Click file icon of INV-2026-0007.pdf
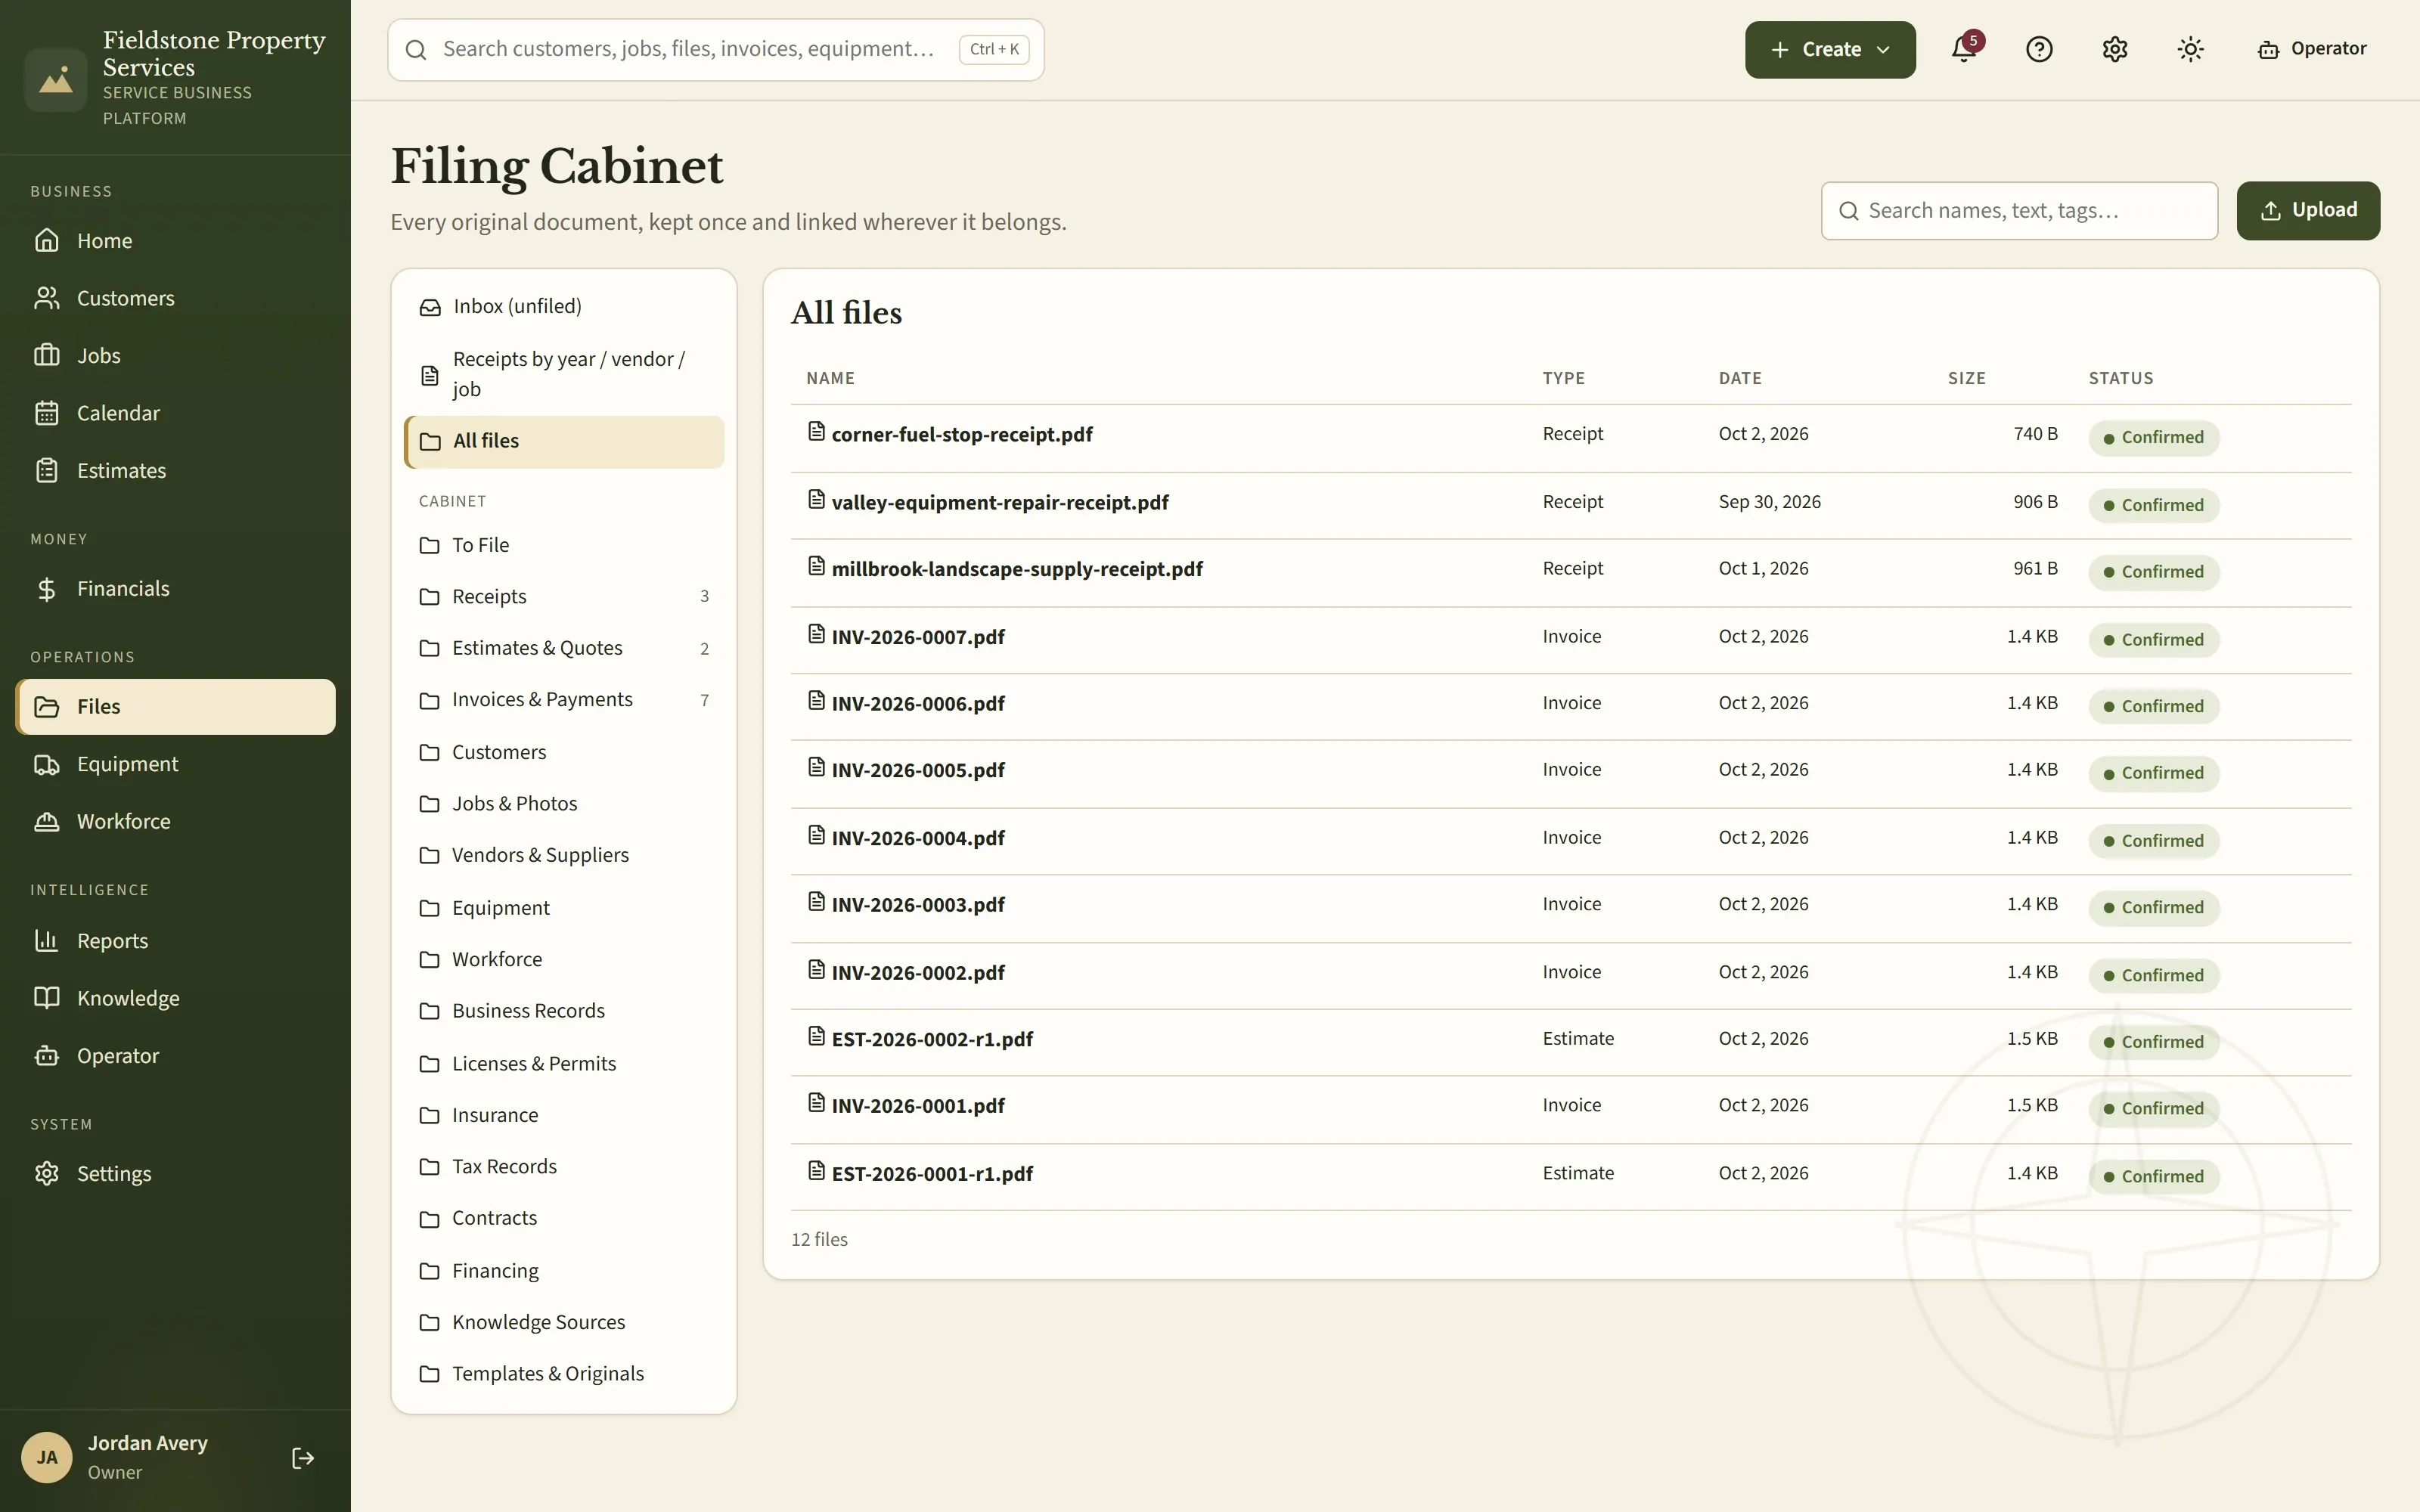This screenshot has width=2420, height=1512. (816, 634)
